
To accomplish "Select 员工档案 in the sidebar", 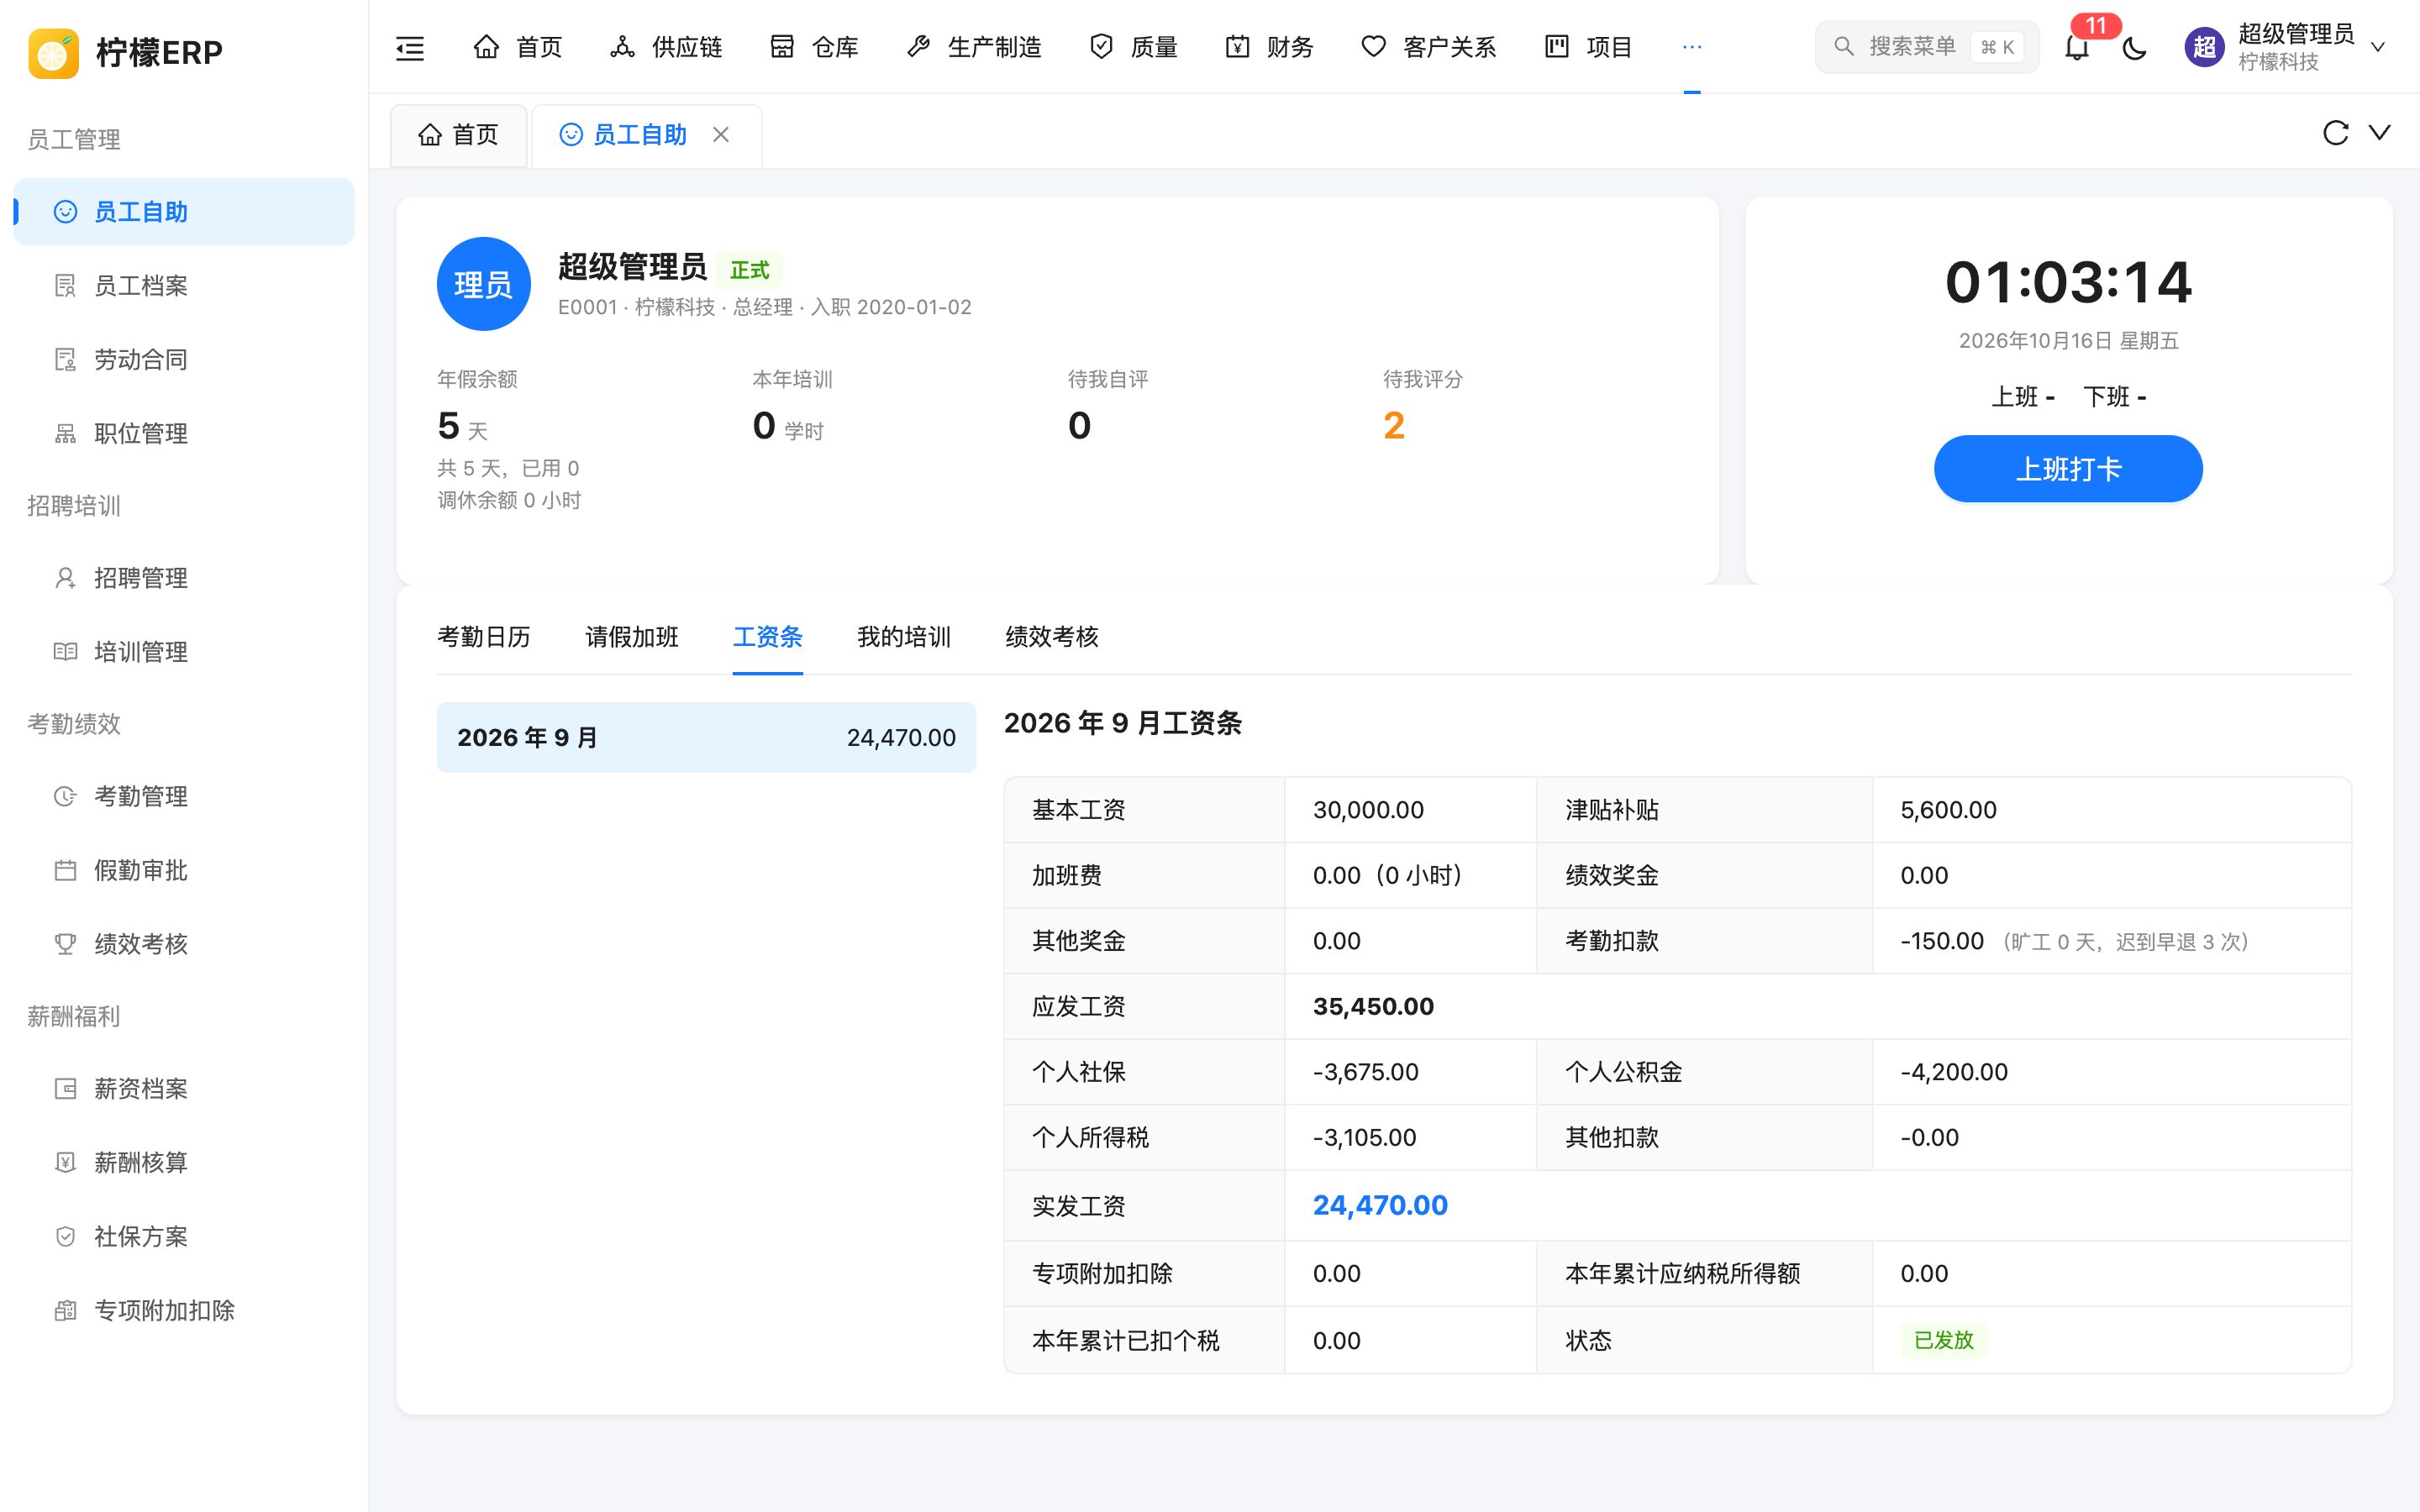I will [184, 286].
